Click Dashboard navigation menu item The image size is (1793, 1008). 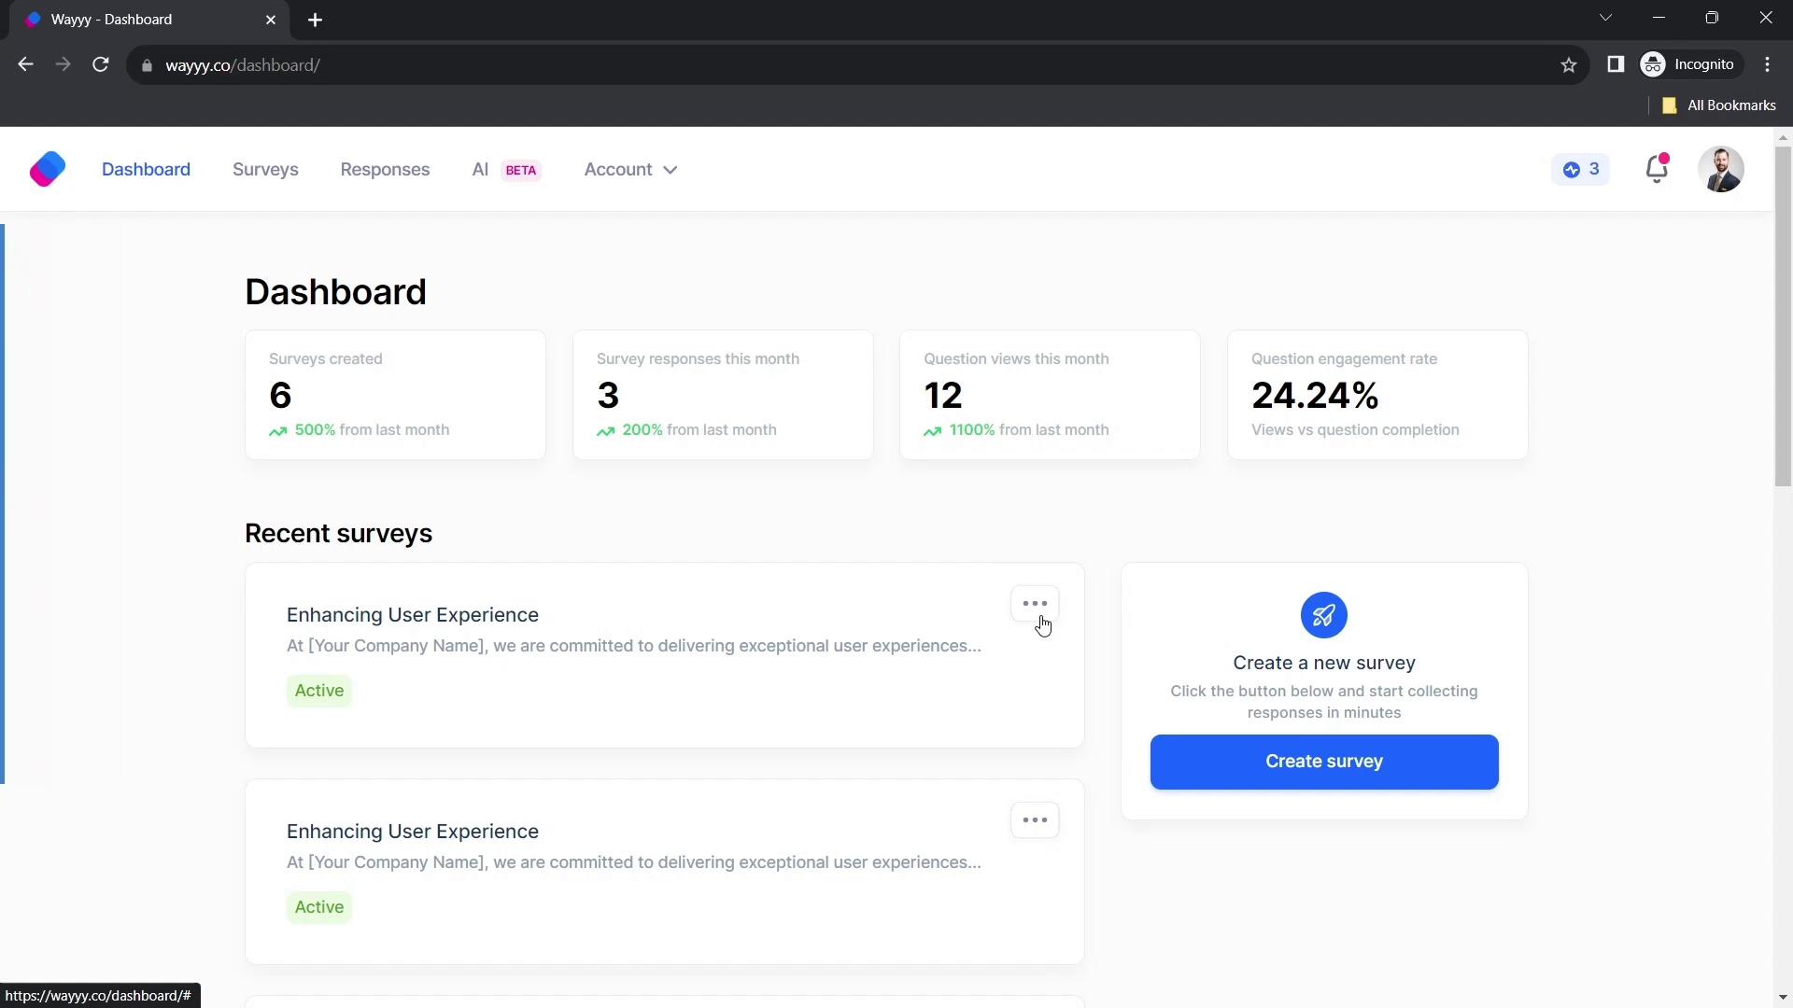147,169
